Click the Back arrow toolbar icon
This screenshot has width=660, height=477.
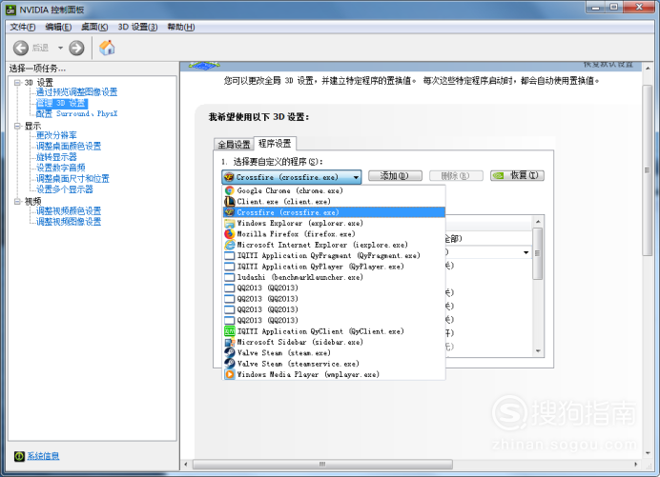click(21, 48)
